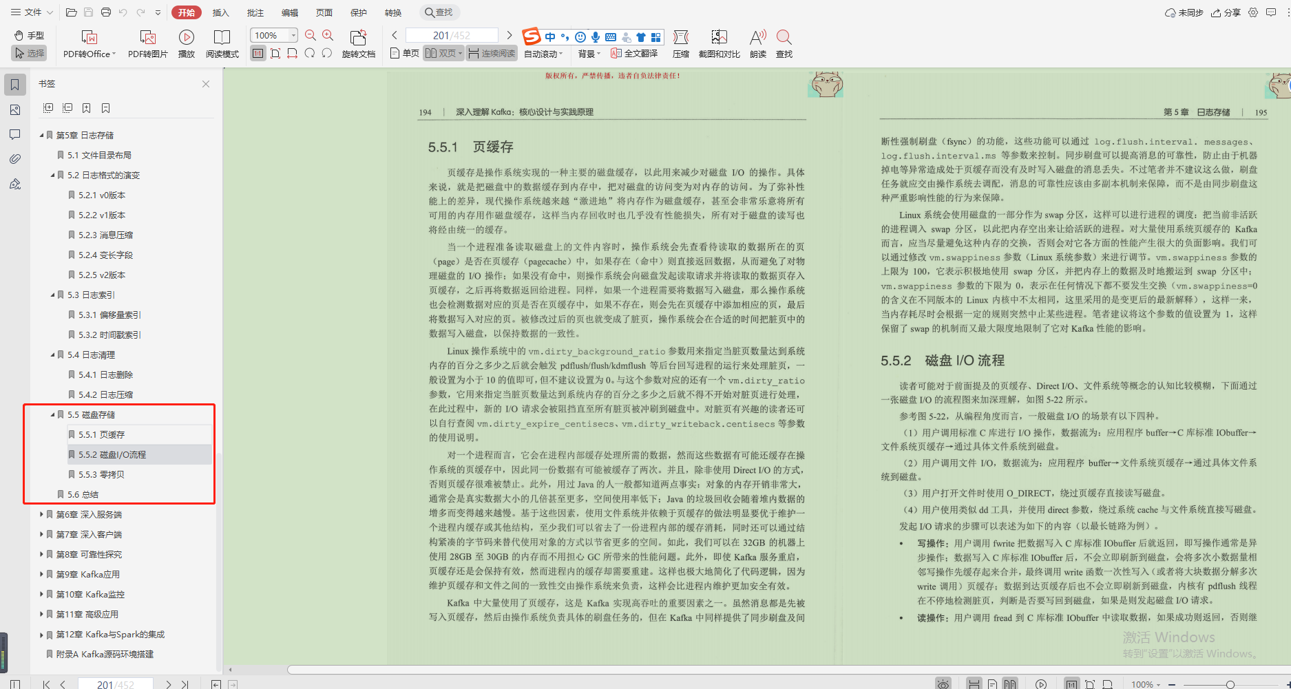Screen dimensions: 1291x689
Task: Click the PDF转图片 tool icon
Action: (x=147, y=37)
